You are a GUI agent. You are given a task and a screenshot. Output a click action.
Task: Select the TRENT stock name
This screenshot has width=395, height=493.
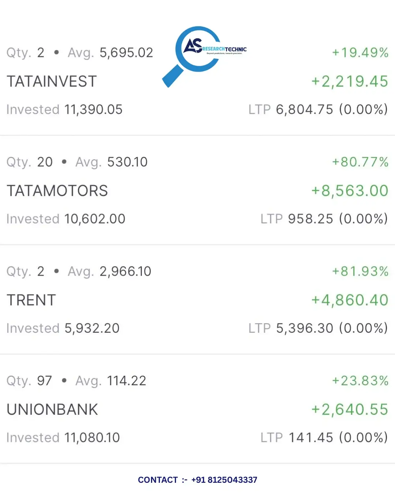click(31, 300)
